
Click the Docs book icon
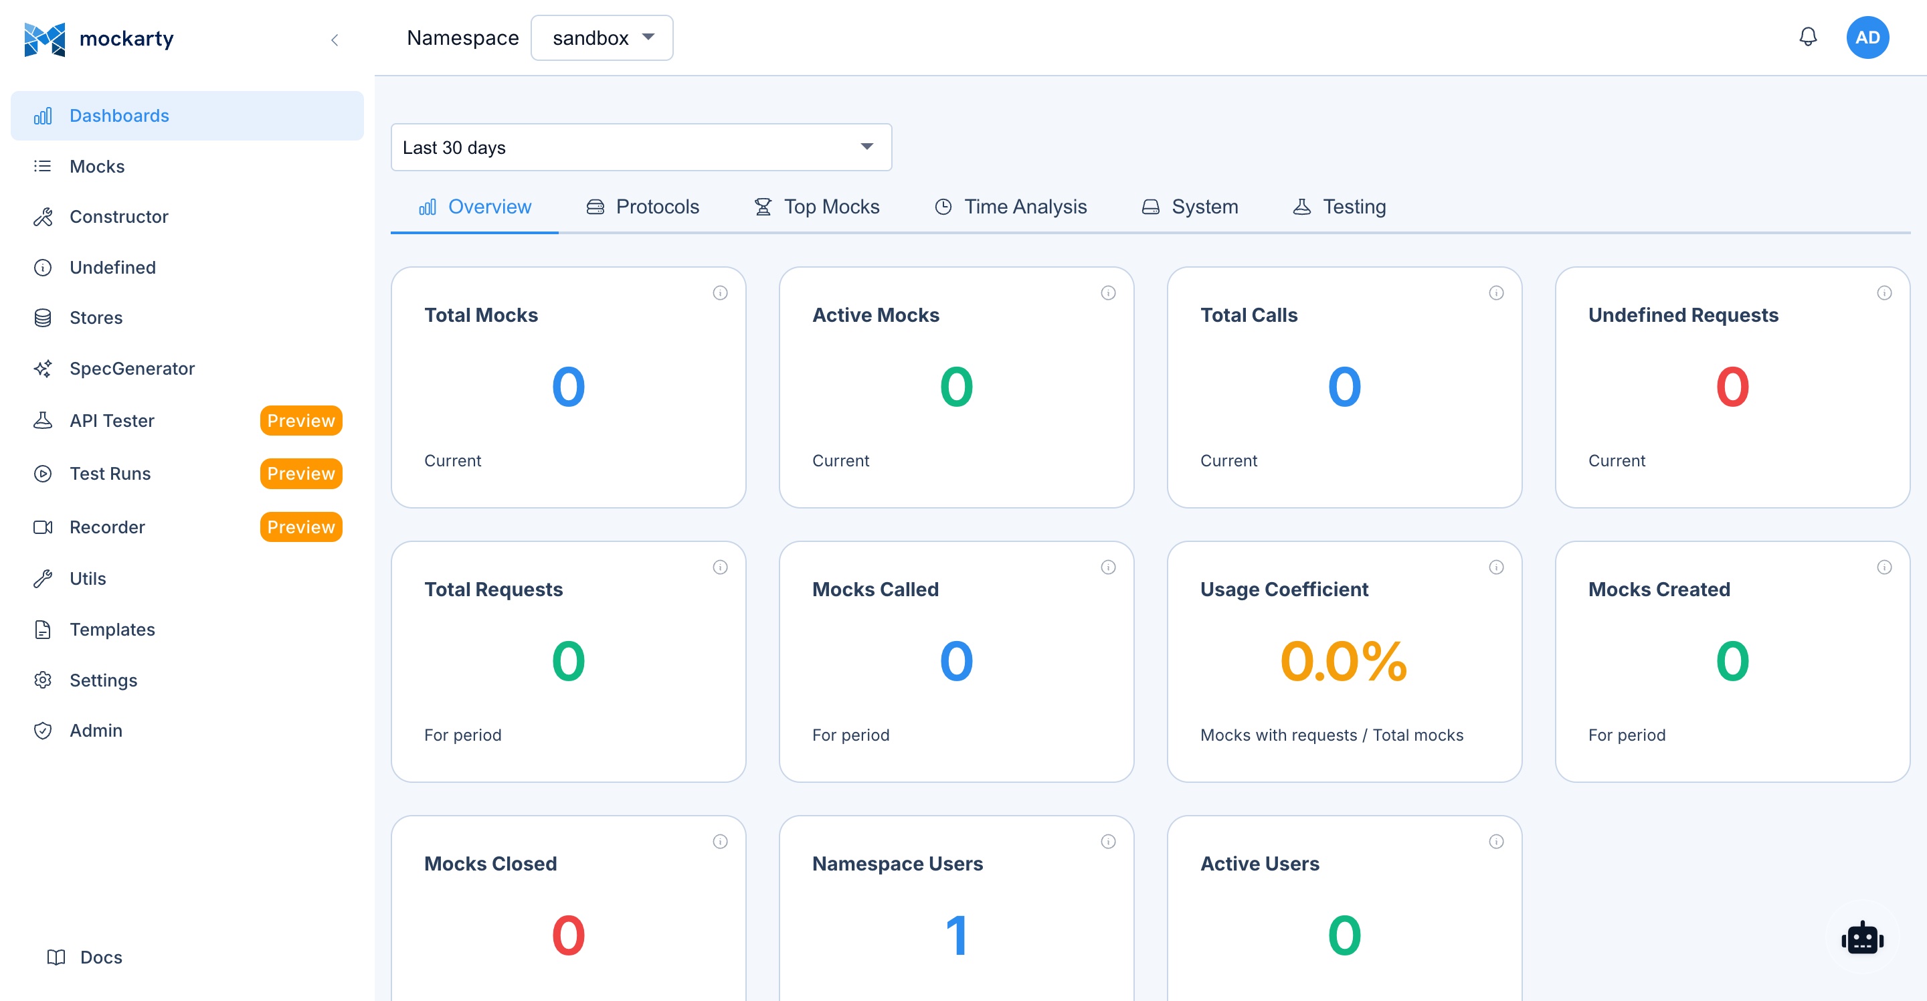[56, 958]
